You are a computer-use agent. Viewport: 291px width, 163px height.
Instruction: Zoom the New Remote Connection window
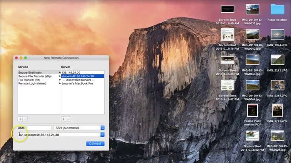[25, 58]
